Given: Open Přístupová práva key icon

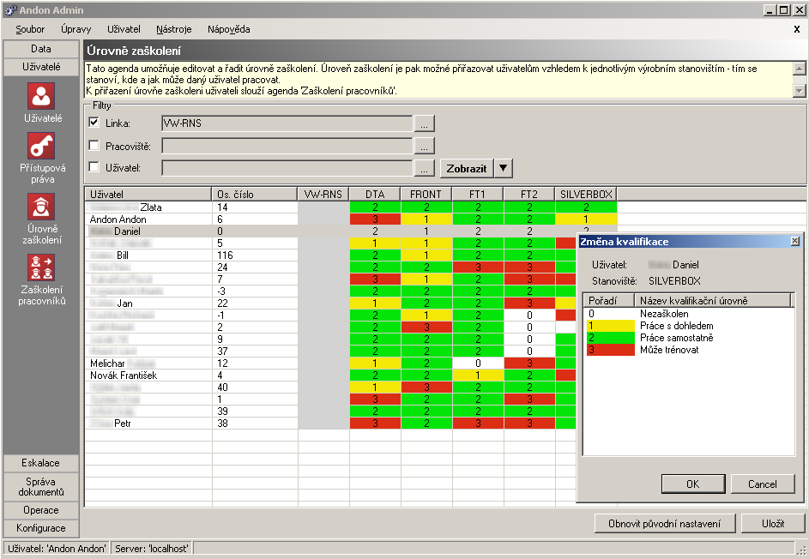Looking at the screenshot, I should tap(42, 146).
